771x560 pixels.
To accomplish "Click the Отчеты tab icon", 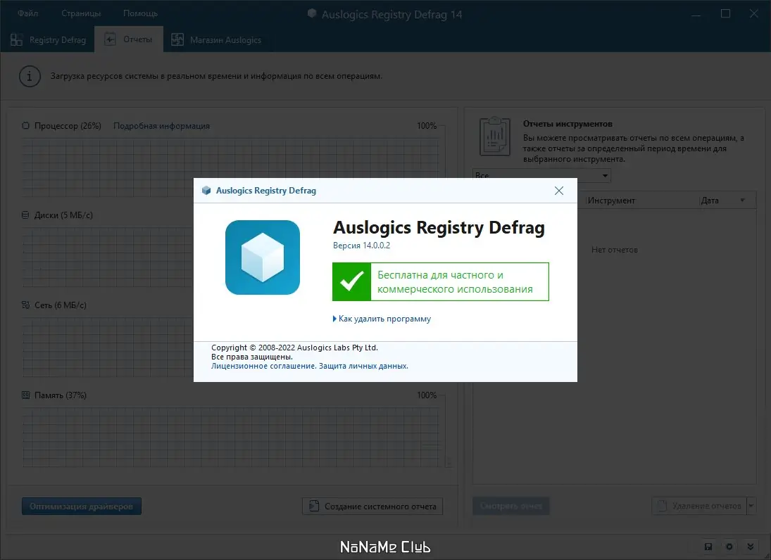I will [x=110, y=39].
